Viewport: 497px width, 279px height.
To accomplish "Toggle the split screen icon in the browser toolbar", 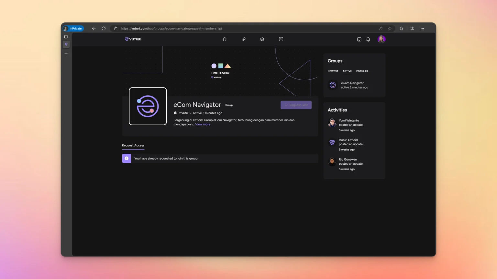I will (412, 28).
